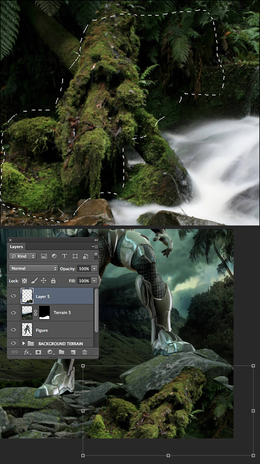Delete layer with trash icon
This screenshot has height=464, width=260.
(x=84, y=352)
